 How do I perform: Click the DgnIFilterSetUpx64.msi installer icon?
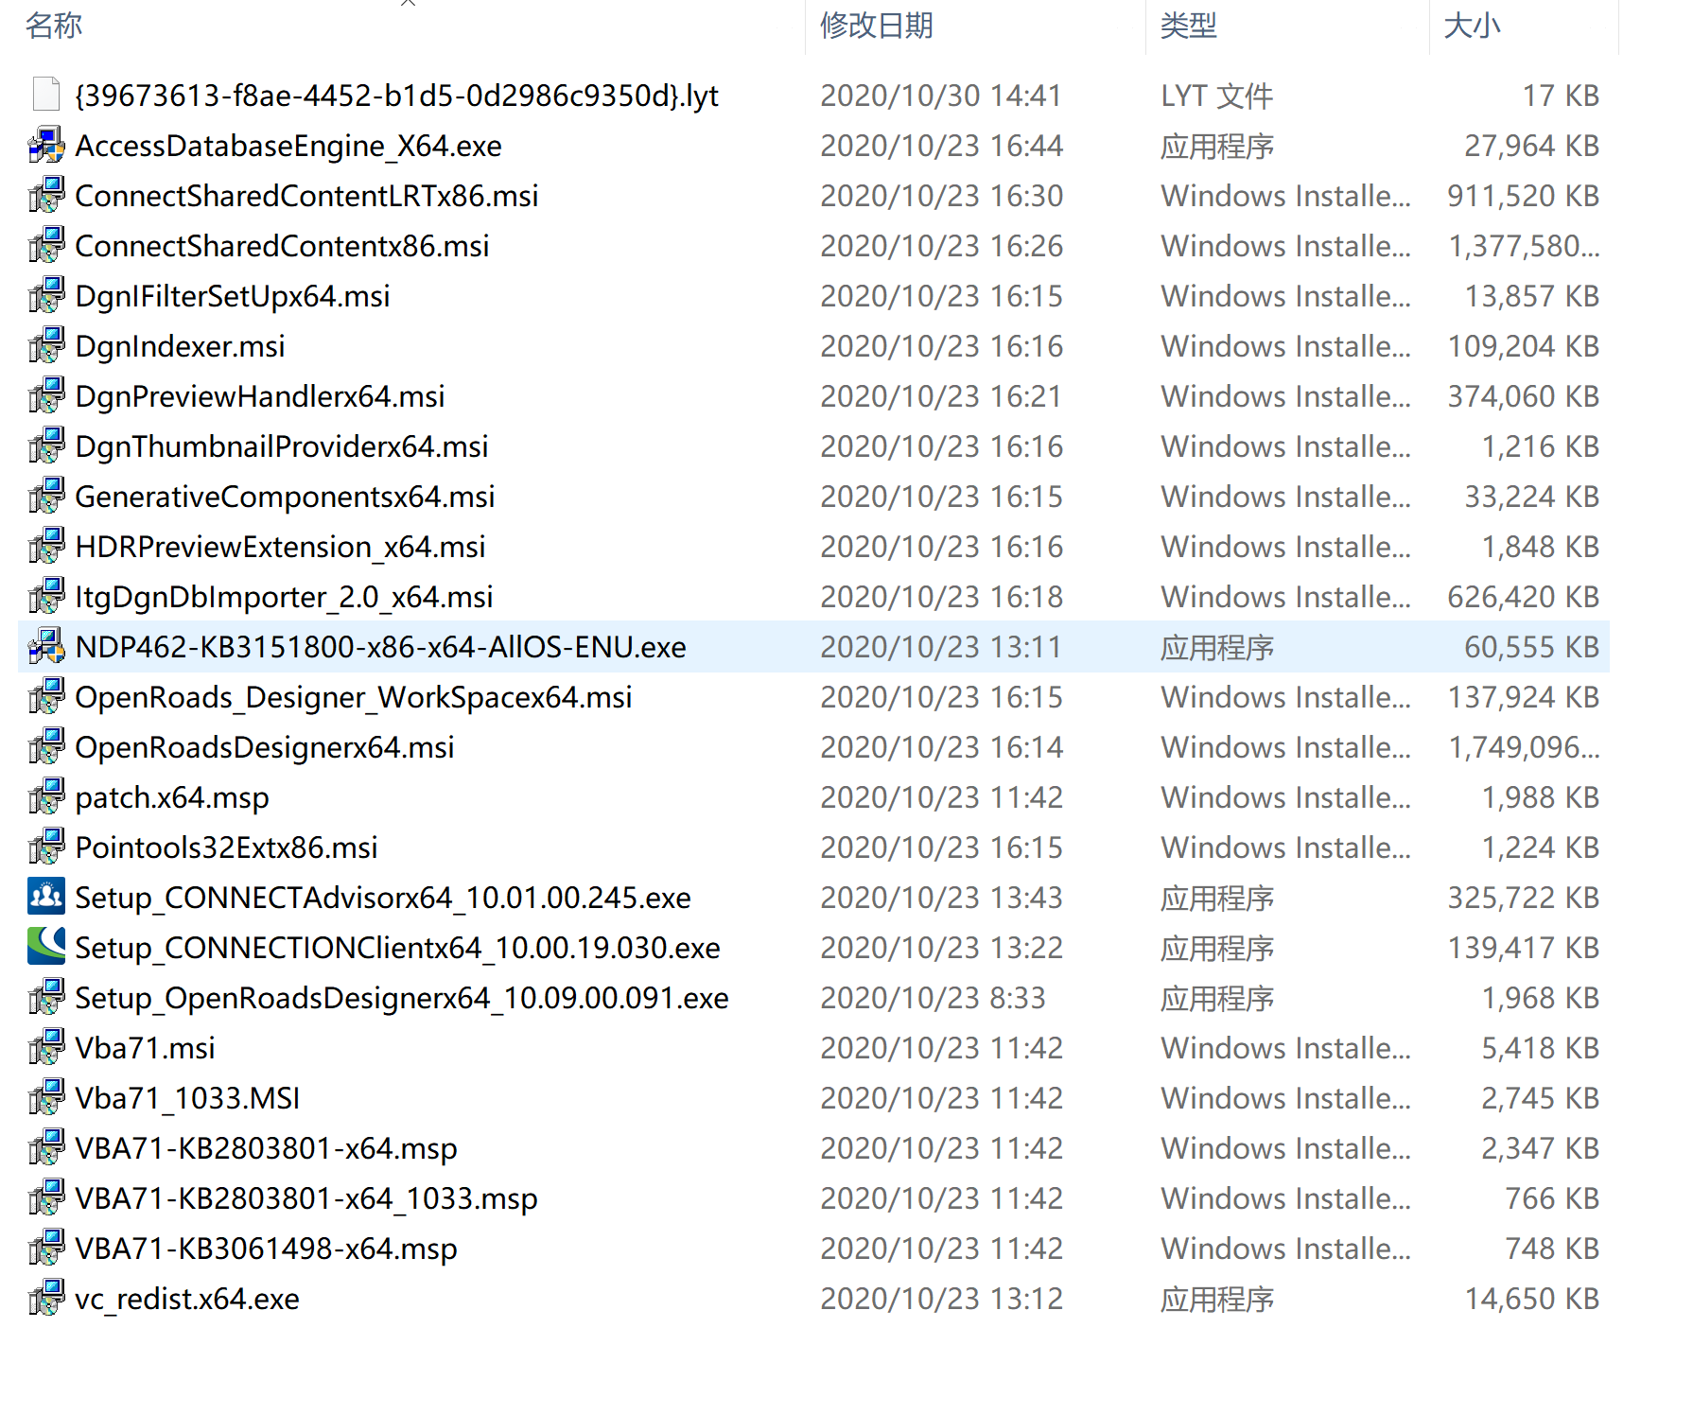(46, 295)
